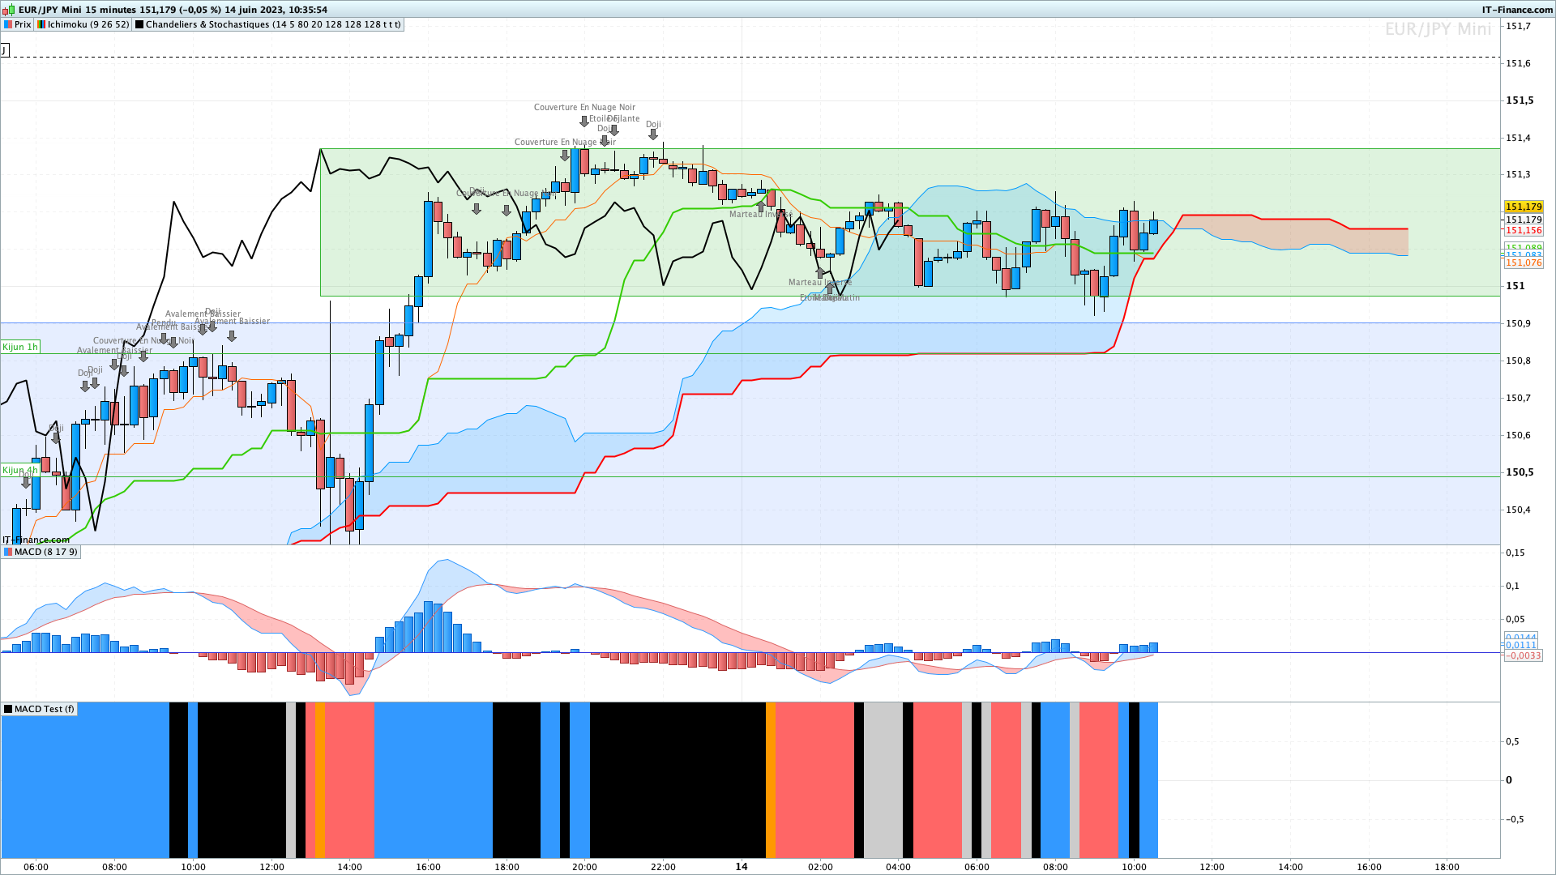Screen dimensions: 1556x875
Task: Click the bold 14 date marker on time axis
Action: (x=742, y=866)
